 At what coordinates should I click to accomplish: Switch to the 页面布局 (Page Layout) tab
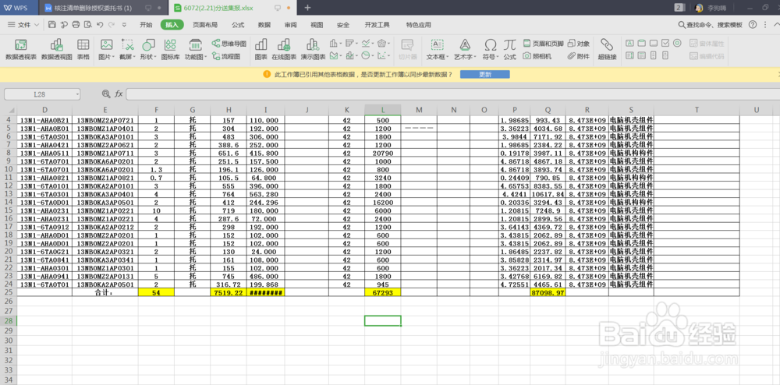(205, 25)
